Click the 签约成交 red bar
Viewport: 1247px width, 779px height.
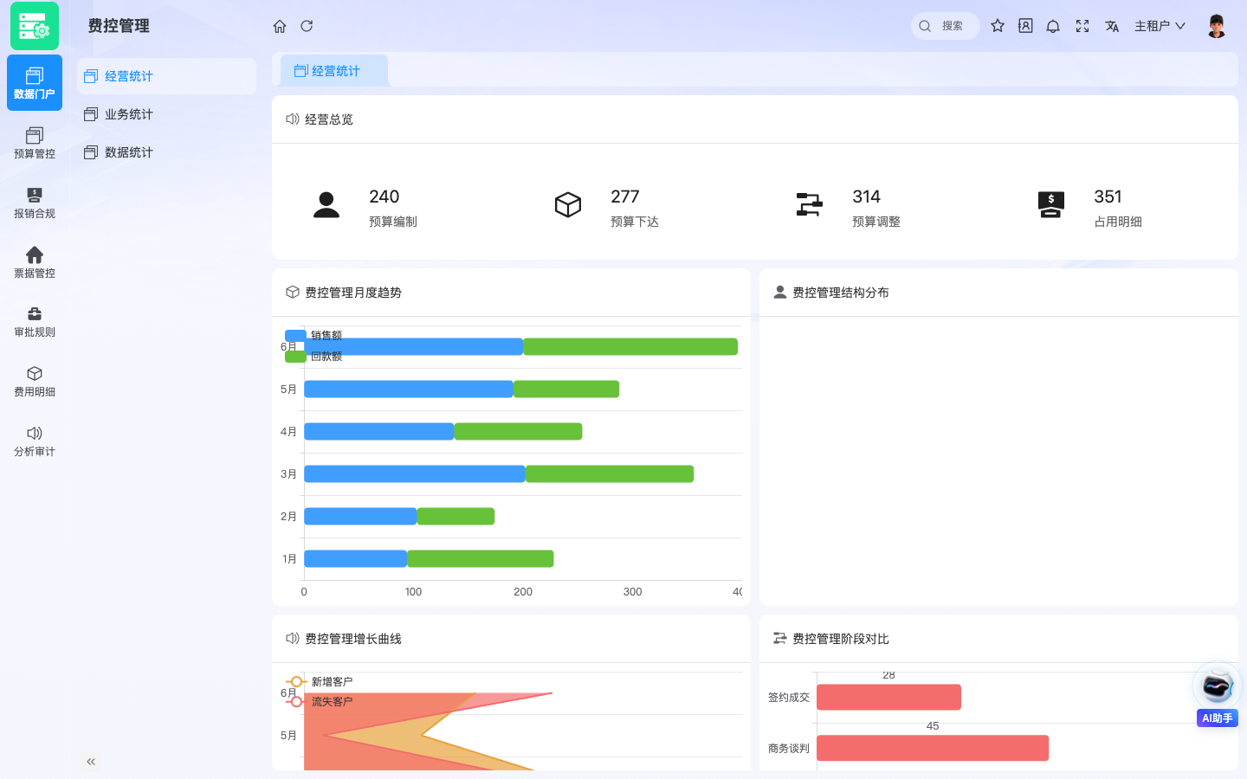pyautogui.click(x=888, y=697)
